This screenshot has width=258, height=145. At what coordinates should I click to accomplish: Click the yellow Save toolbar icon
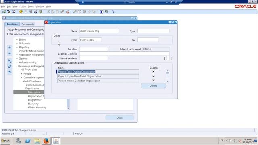click(21, 12)
